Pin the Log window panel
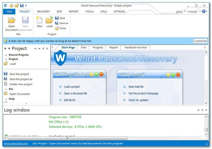 pos(202,110)
